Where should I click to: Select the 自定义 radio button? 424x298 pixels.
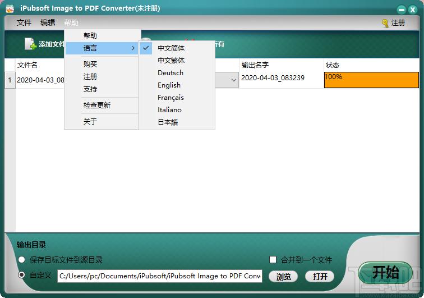pos(22,275)
